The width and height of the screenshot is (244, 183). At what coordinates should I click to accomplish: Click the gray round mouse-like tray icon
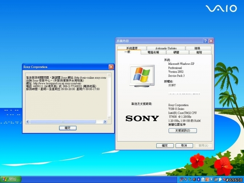click(x=186, y=180)
